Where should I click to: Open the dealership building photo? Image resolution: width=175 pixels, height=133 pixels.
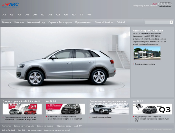(147, 53)
